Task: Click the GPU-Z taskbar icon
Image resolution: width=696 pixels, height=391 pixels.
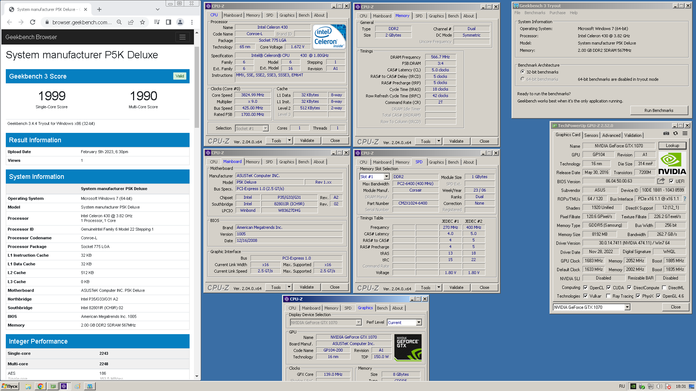Action: click(53, 386)
